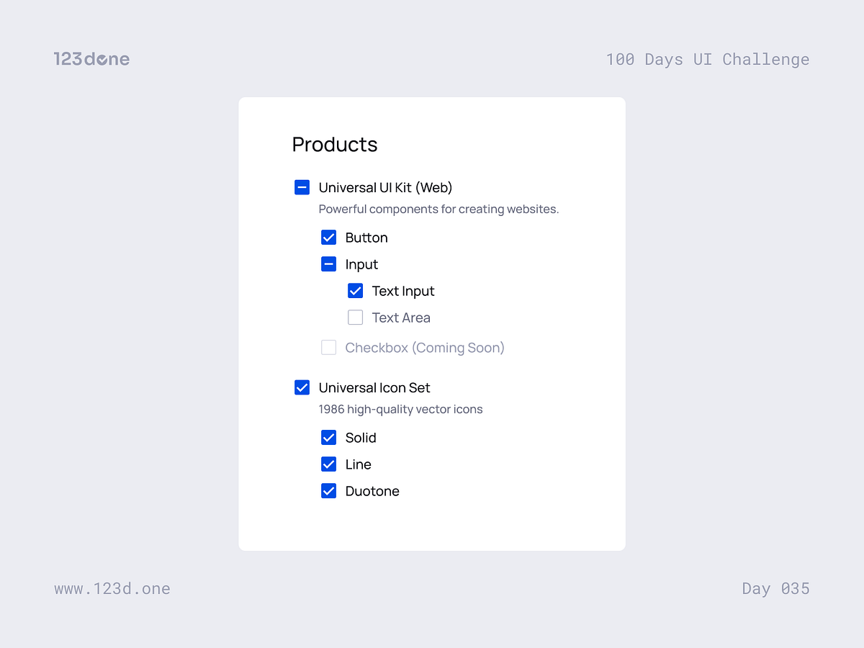
Task: Click the indeterminate checkbox for Universal UI Kit
Action: [x=302, y=186]
